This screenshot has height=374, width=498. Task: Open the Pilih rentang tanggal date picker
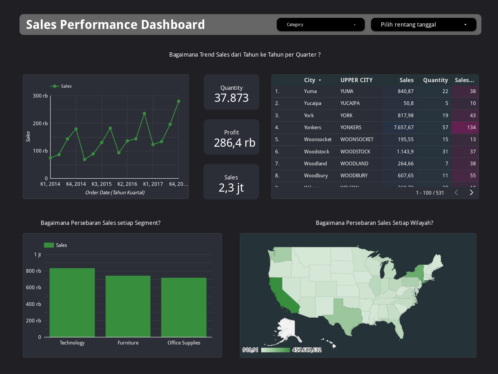coord(423,24)
